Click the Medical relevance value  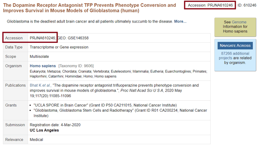[x=37, y=139]
